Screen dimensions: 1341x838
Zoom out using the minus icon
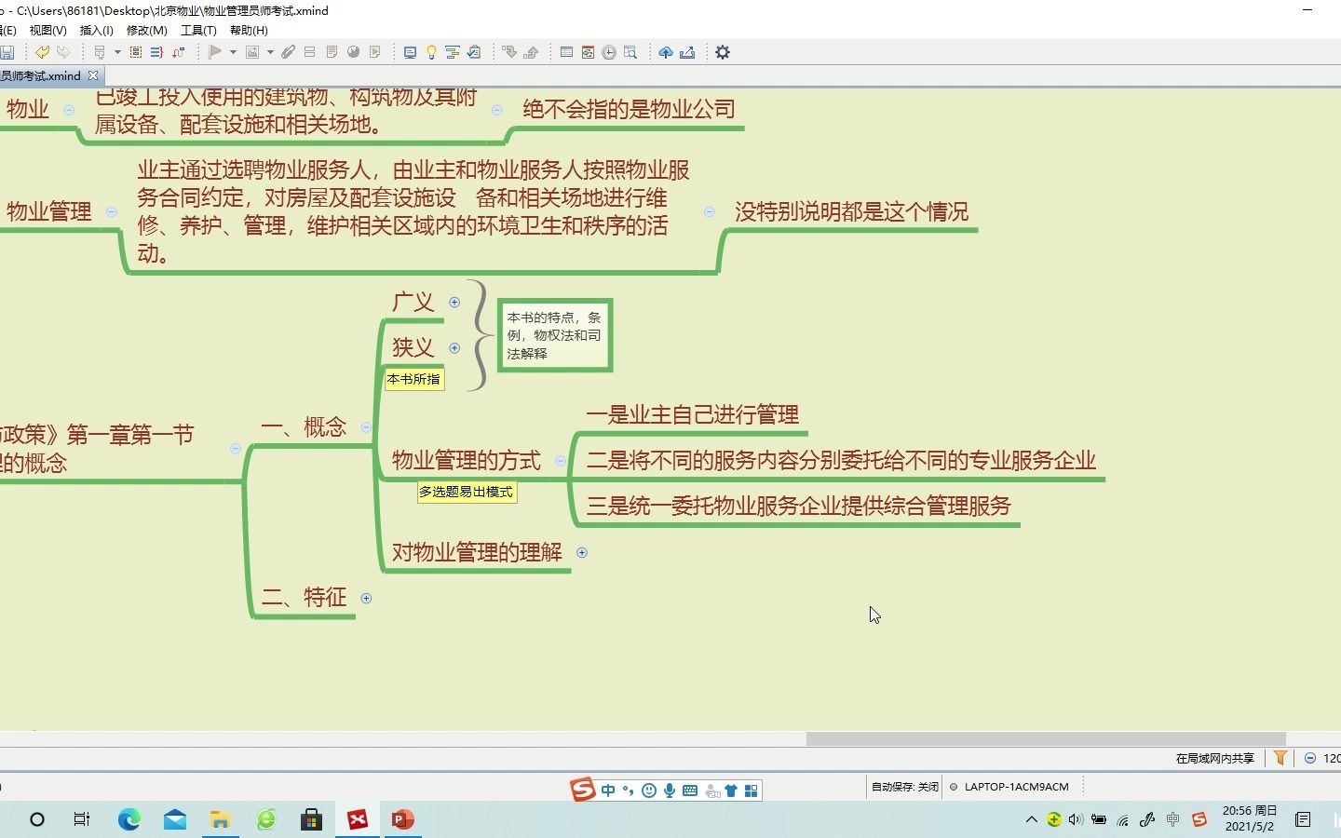(1310, 758)
